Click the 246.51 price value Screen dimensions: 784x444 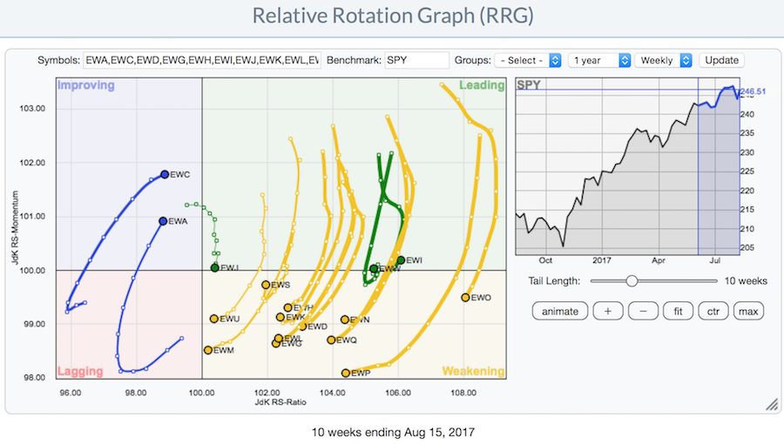pos(753,91)
